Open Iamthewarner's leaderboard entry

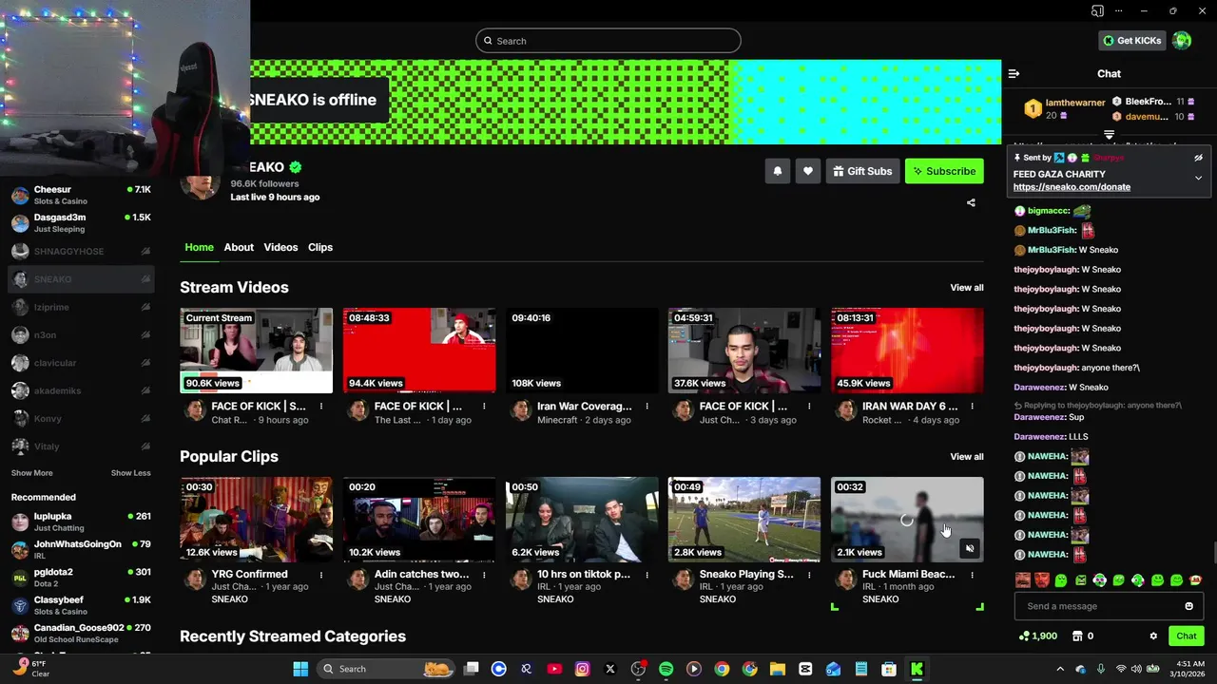(1063, 108)
